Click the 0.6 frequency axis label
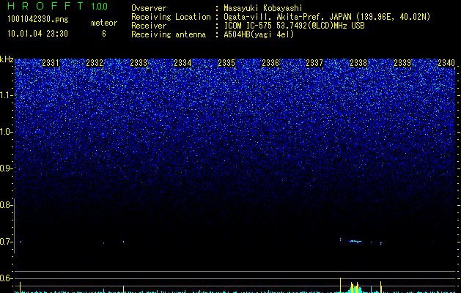 pyautogui.click(x=6, y=278)
